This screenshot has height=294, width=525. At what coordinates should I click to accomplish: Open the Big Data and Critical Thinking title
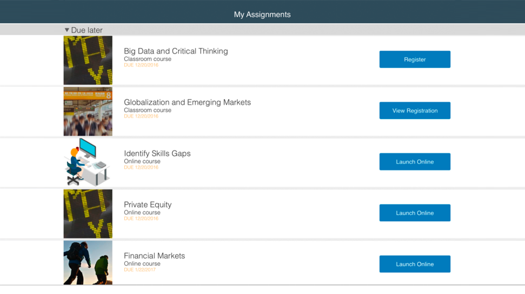click(176, 51)
